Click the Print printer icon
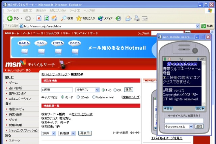The width and height of the screenshot is (216, 144). (137, 18)
